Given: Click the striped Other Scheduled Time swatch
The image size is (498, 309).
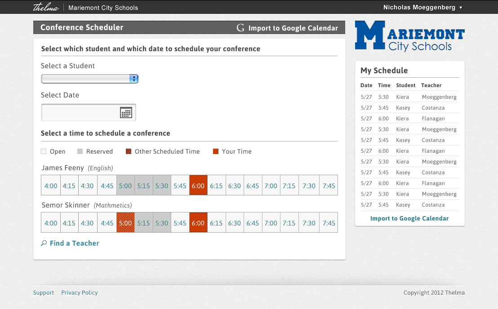Looking at the screenshot, I should click(129, 151).
